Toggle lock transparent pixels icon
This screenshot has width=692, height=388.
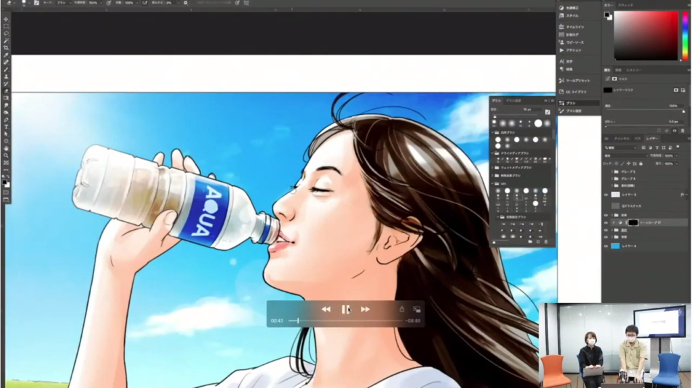click(616, 164)
